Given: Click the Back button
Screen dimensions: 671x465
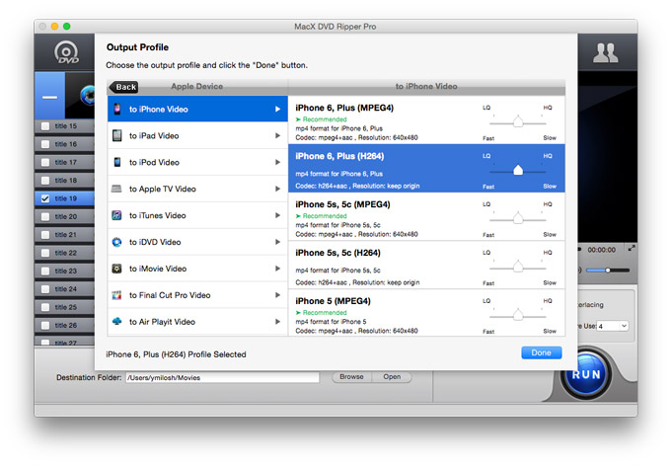Looking at the screenshot, I should click(x=124, y=87).
